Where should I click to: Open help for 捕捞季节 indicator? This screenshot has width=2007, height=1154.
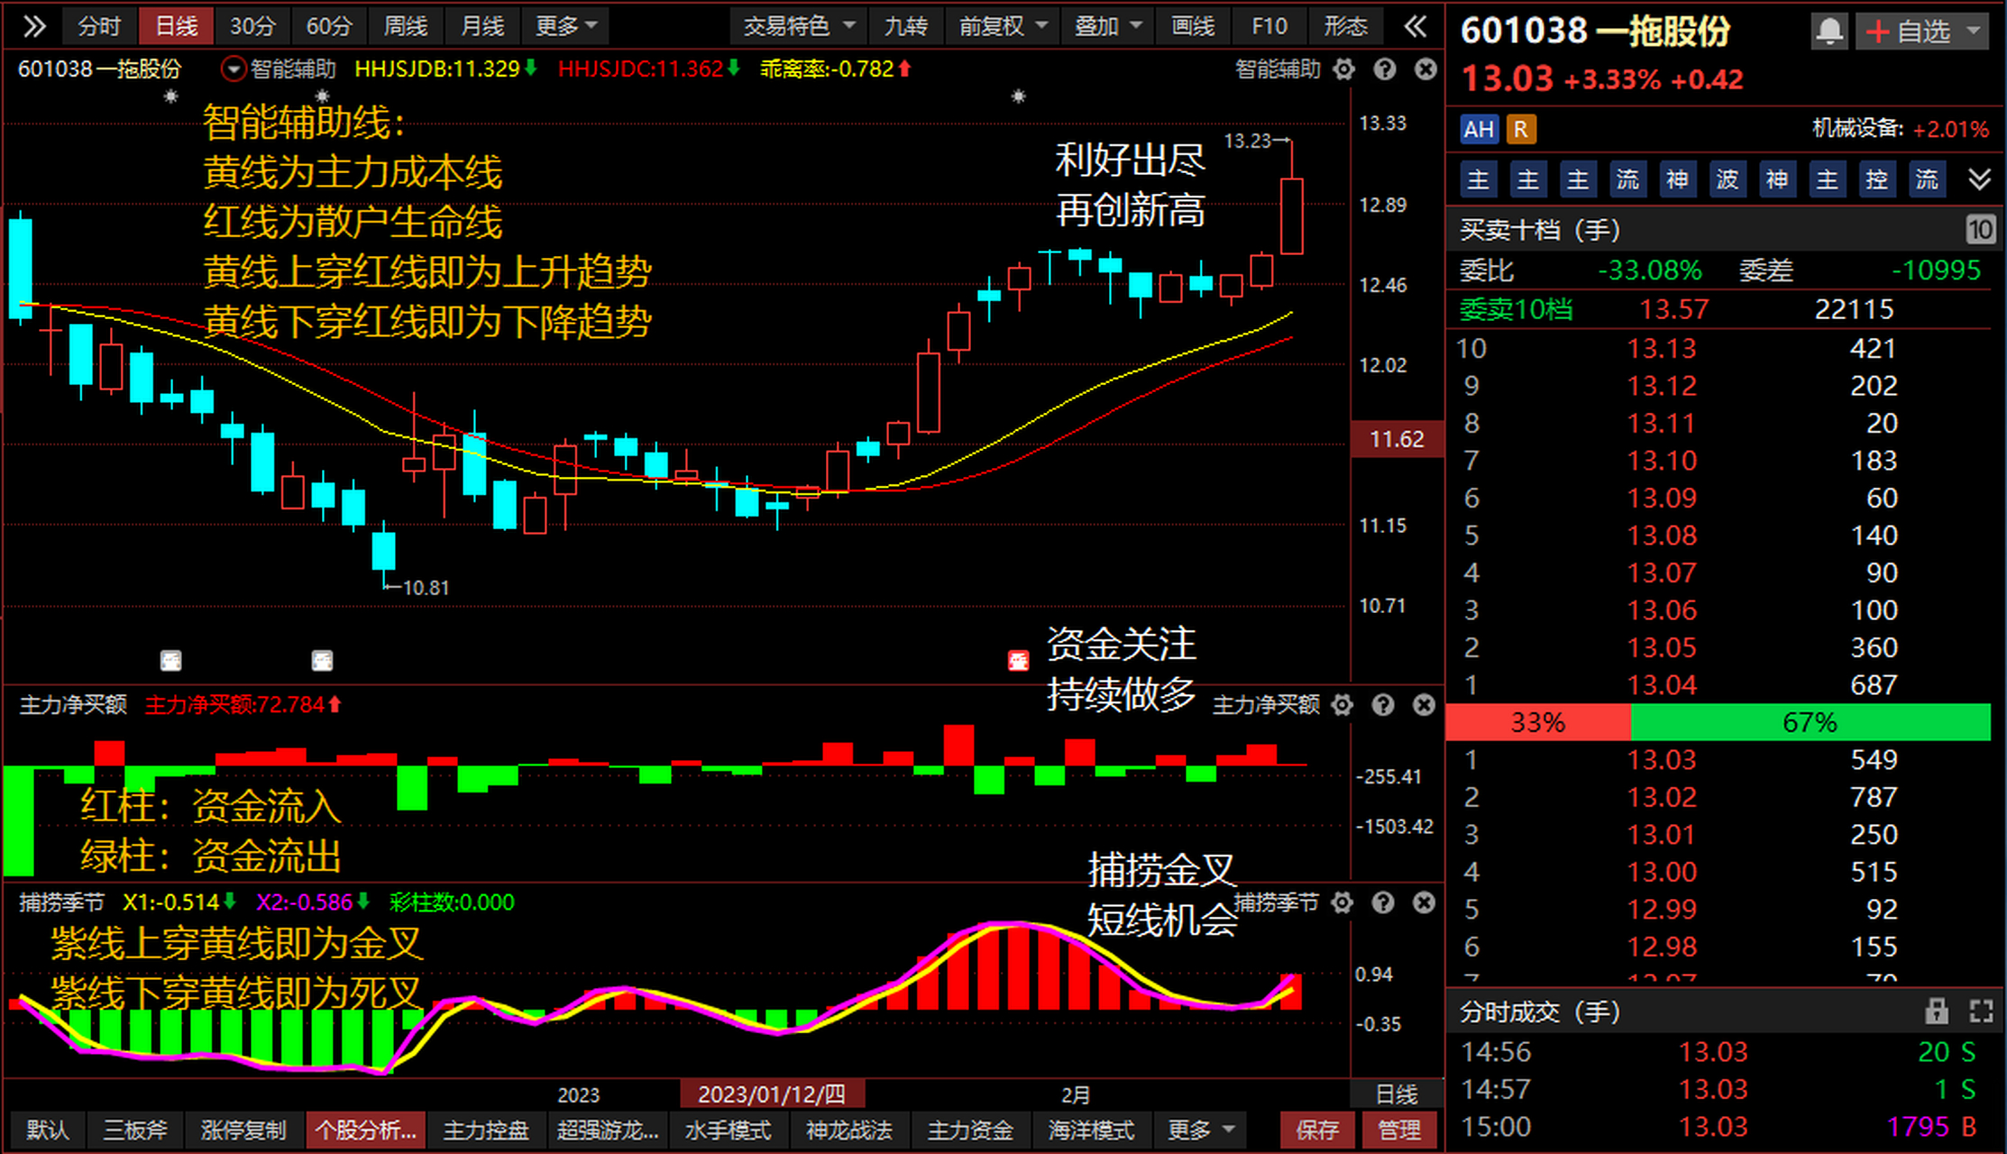click(x=1383, y=902)
